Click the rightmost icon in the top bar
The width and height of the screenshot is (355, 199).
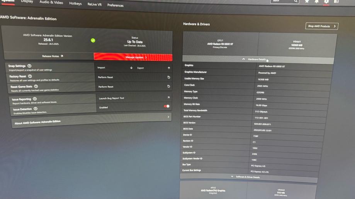tap(336, 2)
